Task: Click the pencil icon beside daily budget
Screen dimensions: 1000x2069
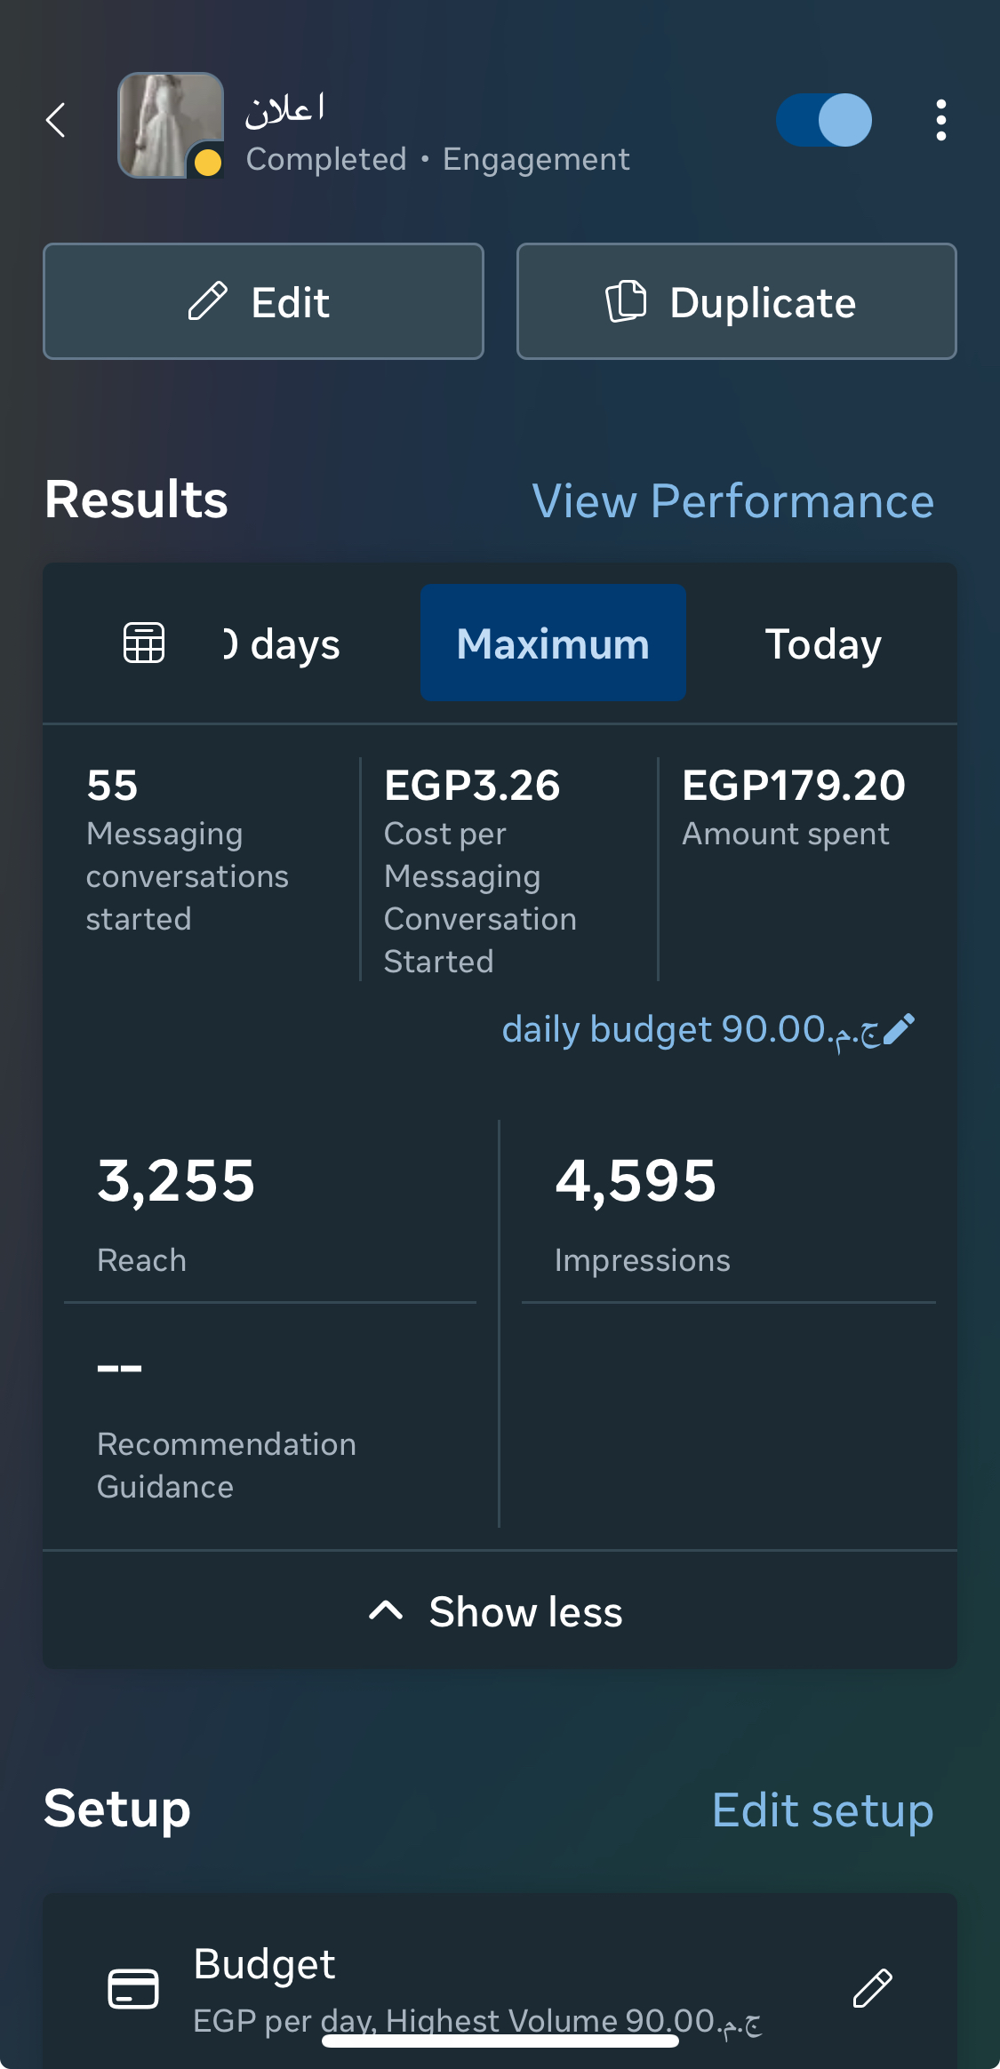Action: [900, 1029]
